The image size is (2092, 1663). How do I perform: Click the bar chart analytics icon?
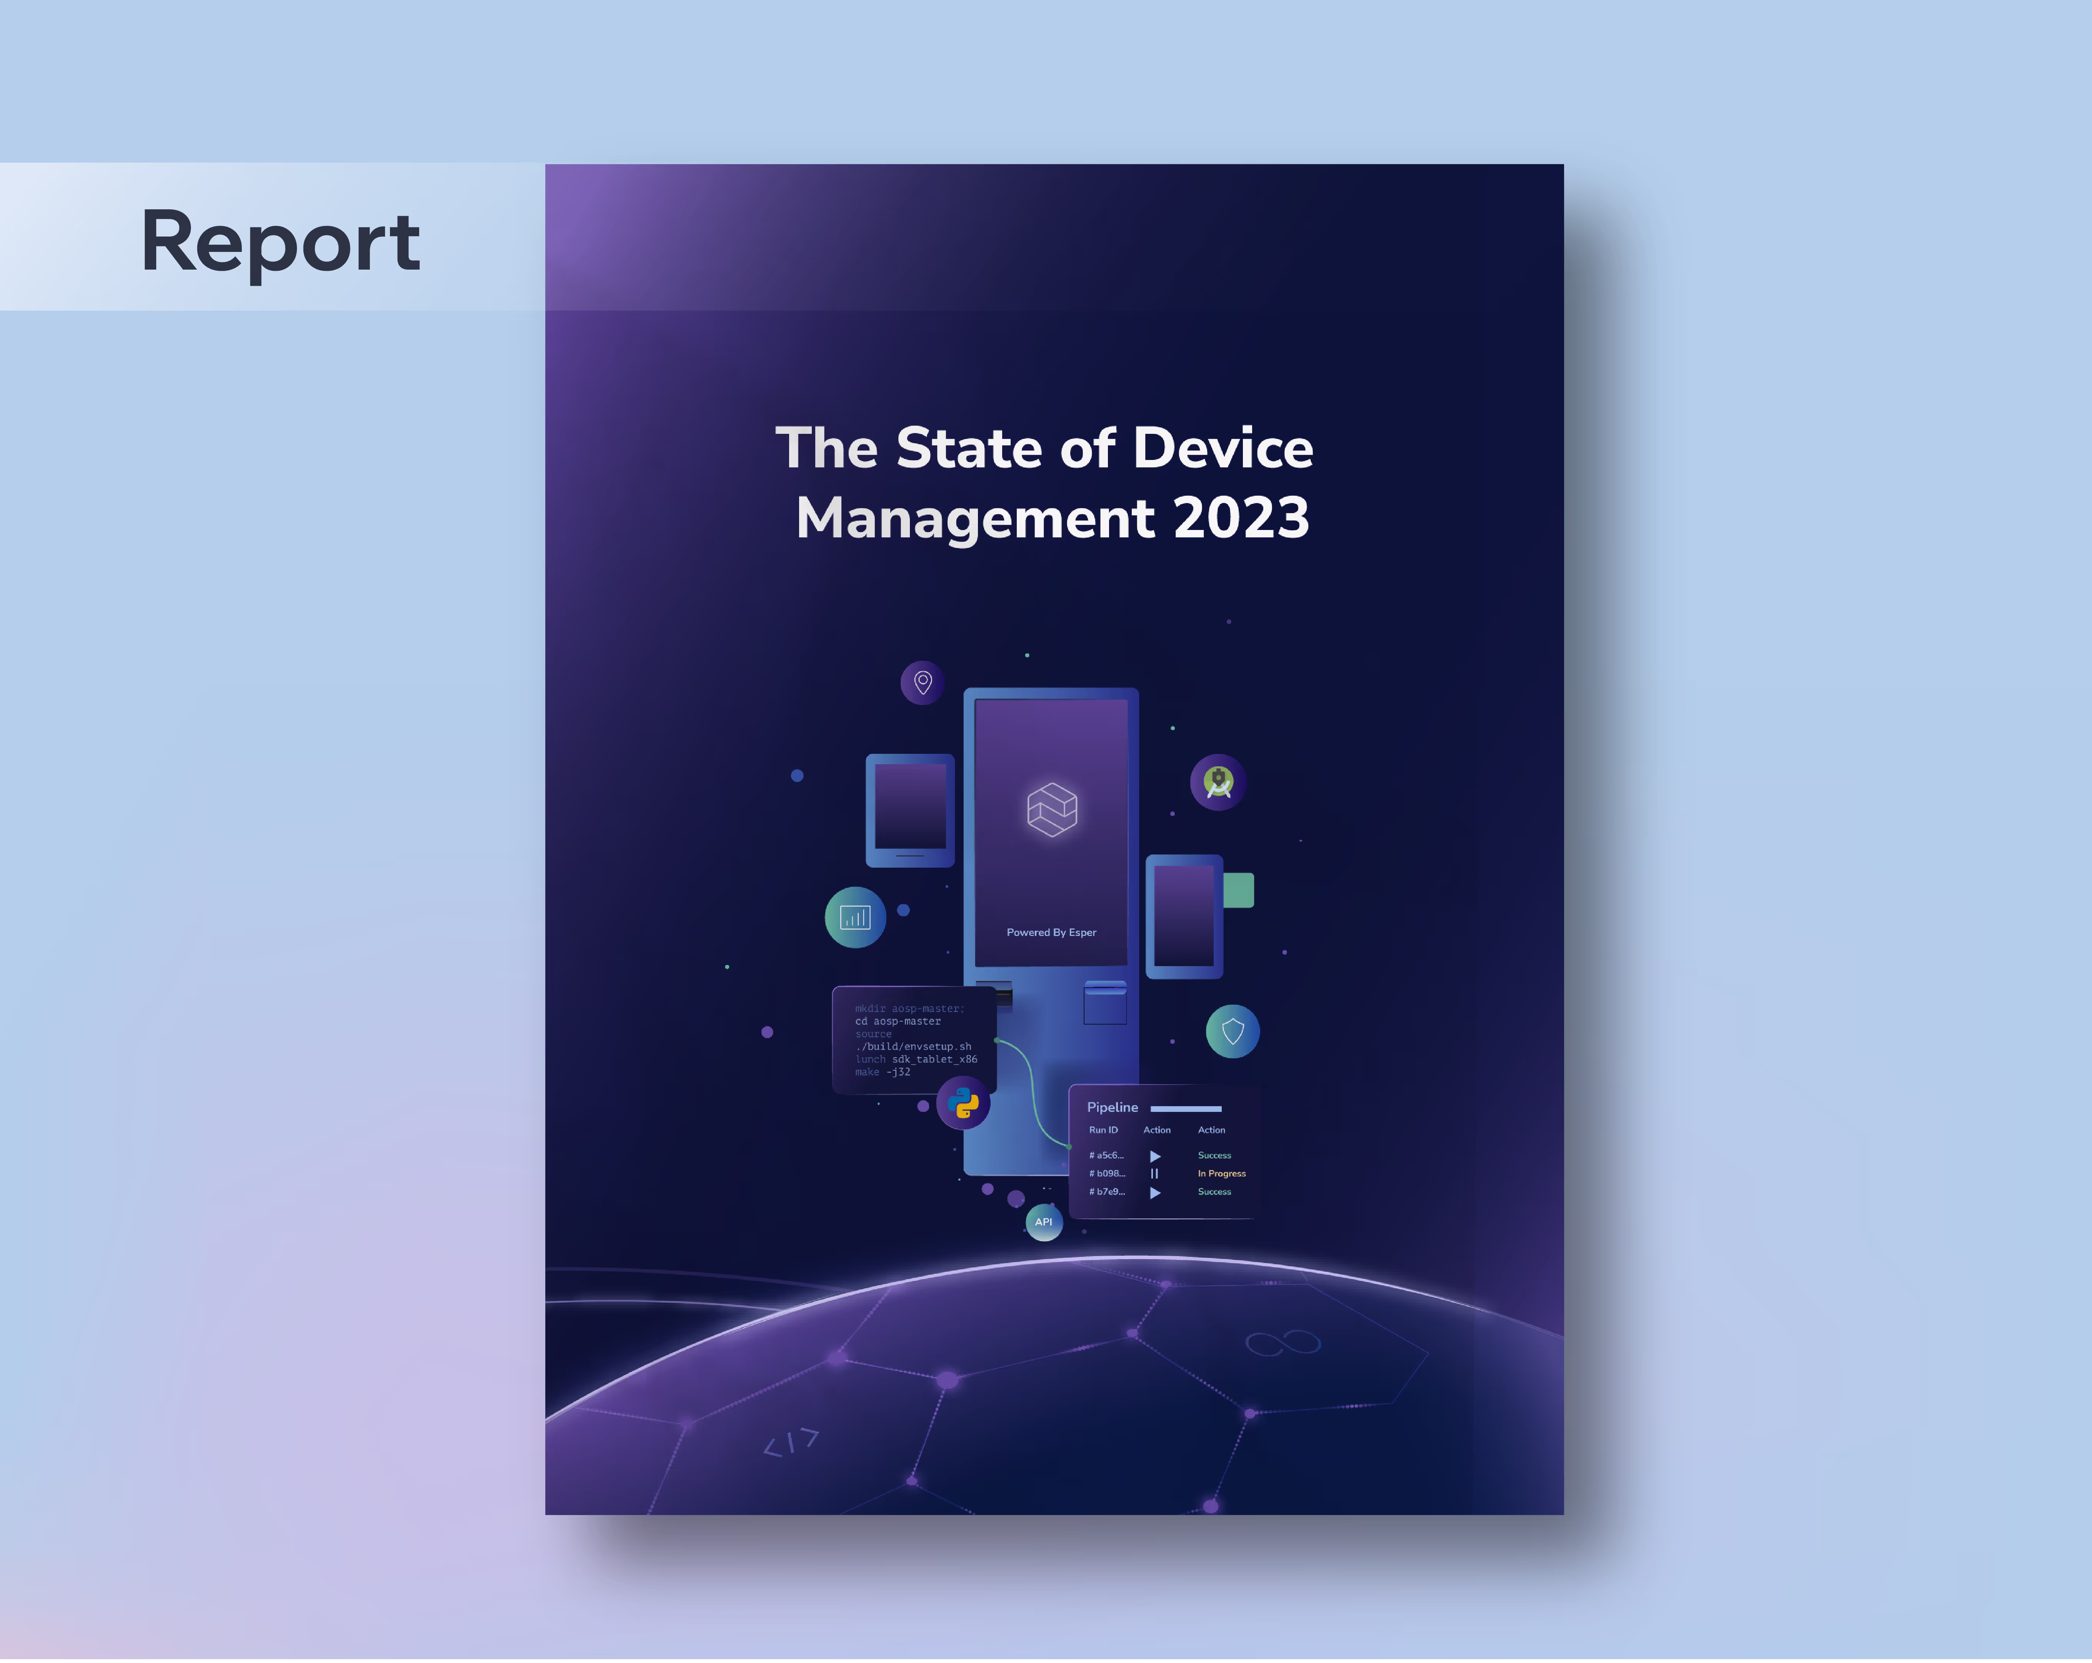pyautogui.click(x=855, y=917)
